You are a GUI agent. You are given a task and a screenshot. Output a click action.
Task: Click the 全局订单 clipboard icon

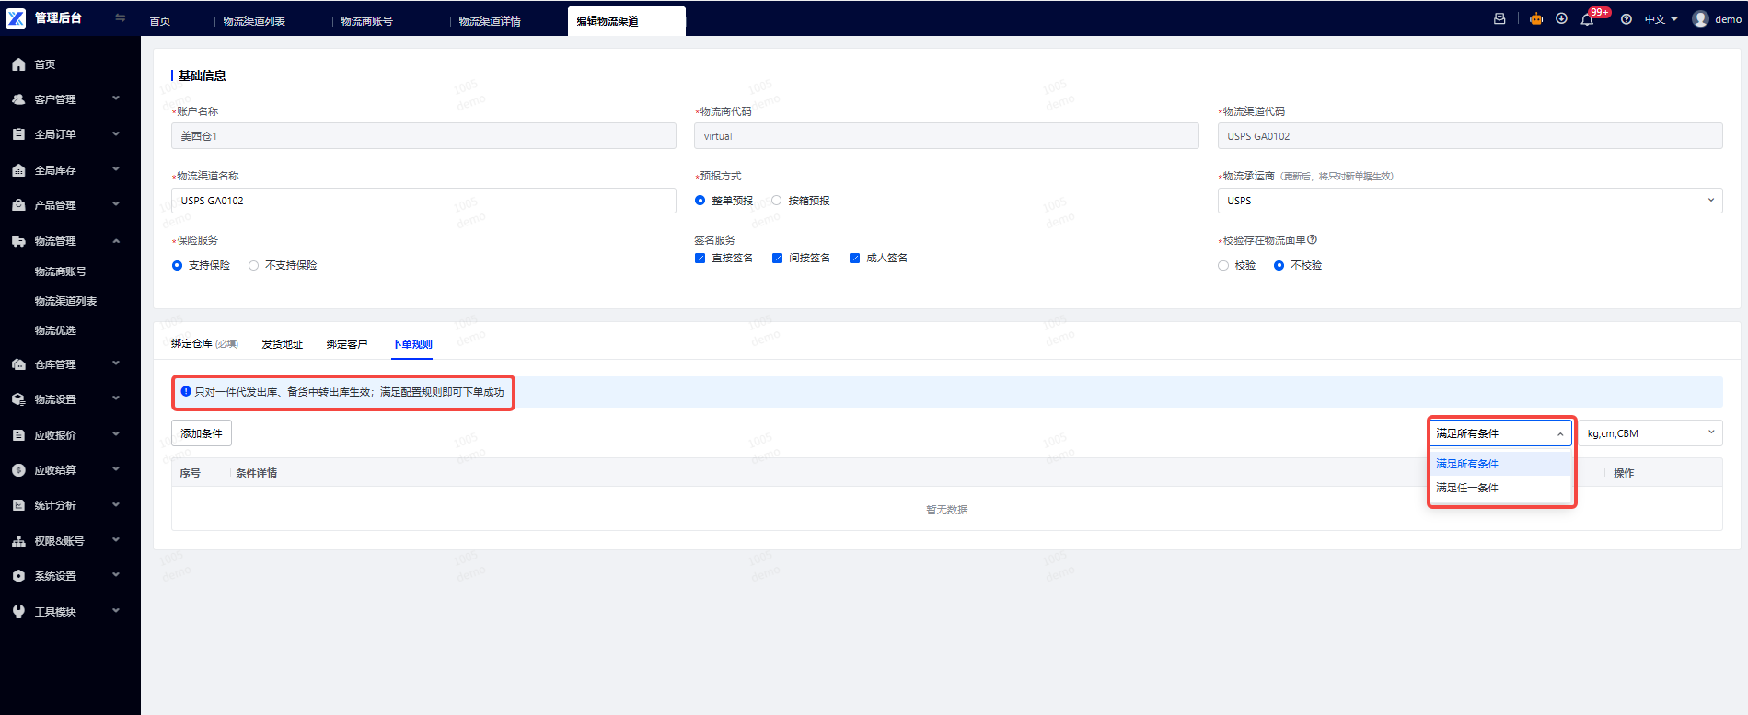coord(18,134)
